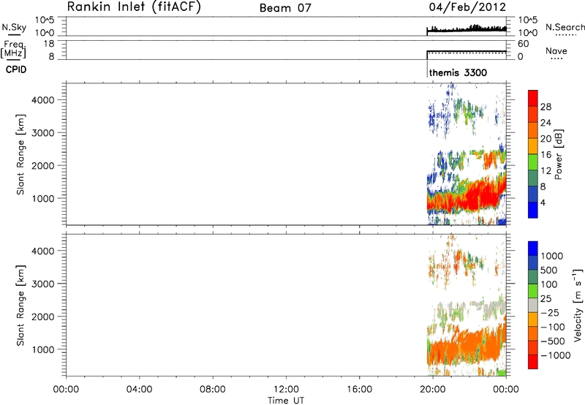Click 'Slant Range [km]' label beside velocity panel
This screenshot has width=585, height=405.
click(x=20, y=306)
